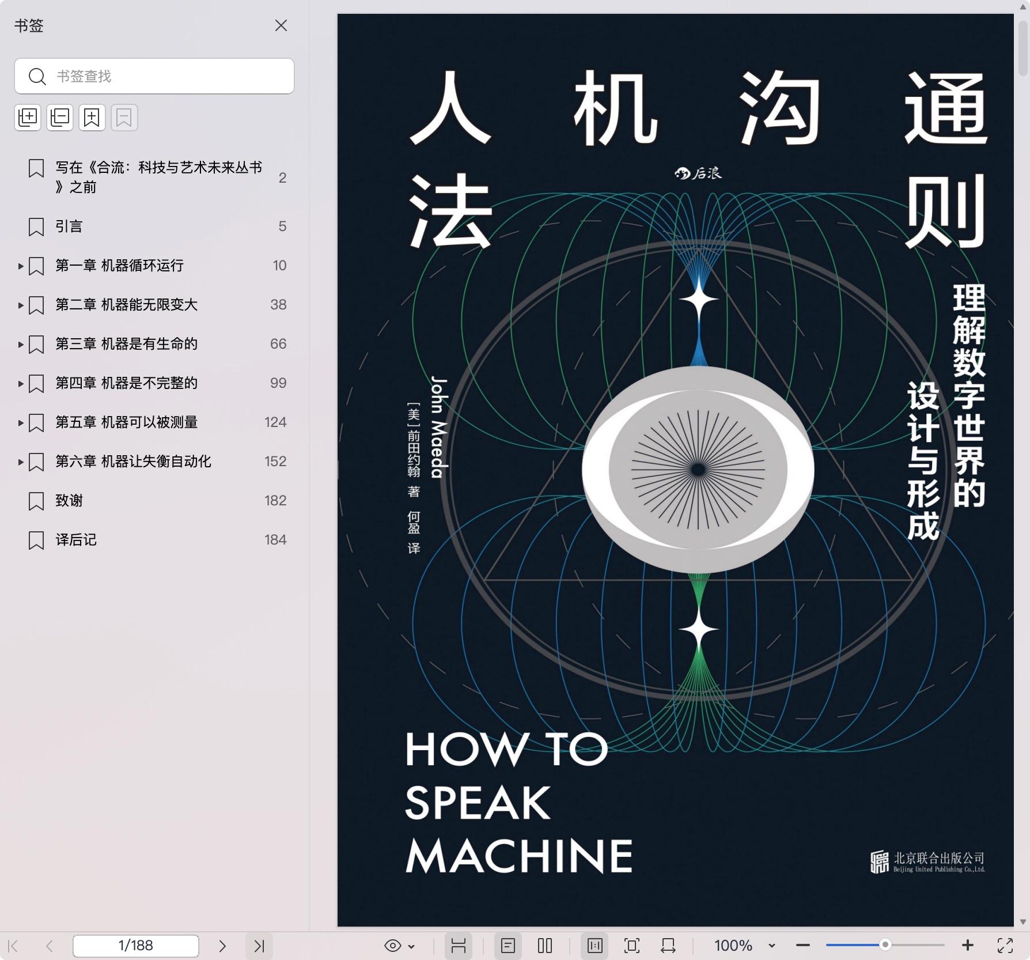Image resolution: width=1030 pixels, height=960 pixels.
Task: Add a new bookmark with the bookmark-plus icon
Action: [x=92, y=118]
